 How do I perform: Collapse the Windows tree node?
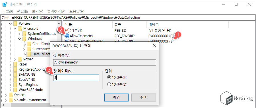coord(20,39)
